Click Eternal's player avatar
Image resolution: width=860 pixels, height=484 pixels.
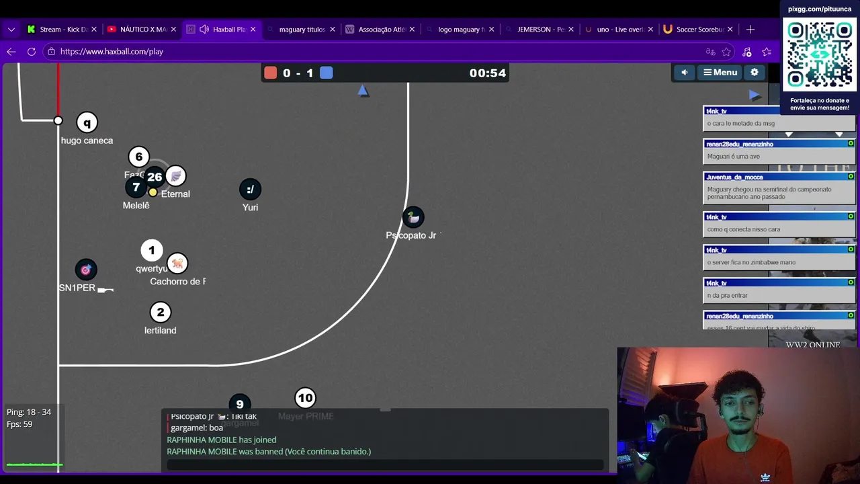coord(175,176)
